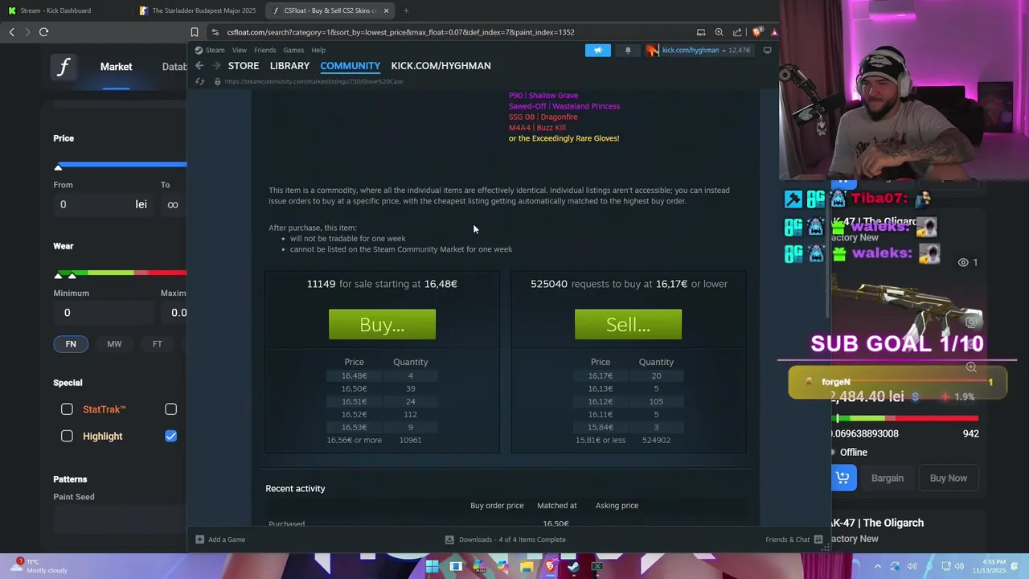Select the Steam COMMUNITY tab
1029x579 pixels.
[350, 66]
